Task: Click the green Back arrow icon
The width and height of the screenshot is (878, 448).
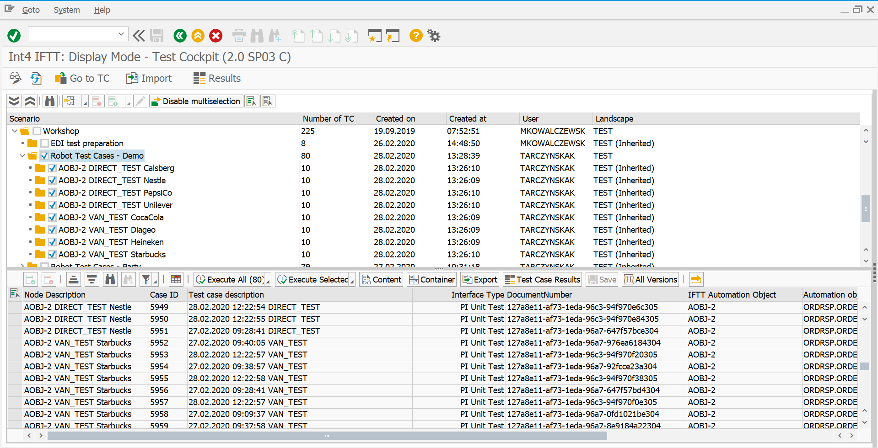Action: click(180, 35)
